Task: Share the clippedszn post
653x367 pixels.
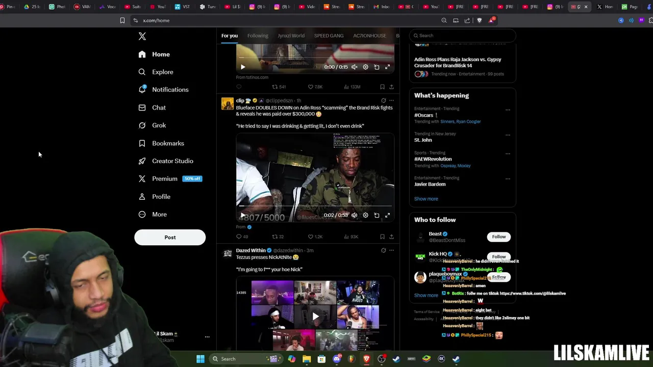Action: click(392, 237)
